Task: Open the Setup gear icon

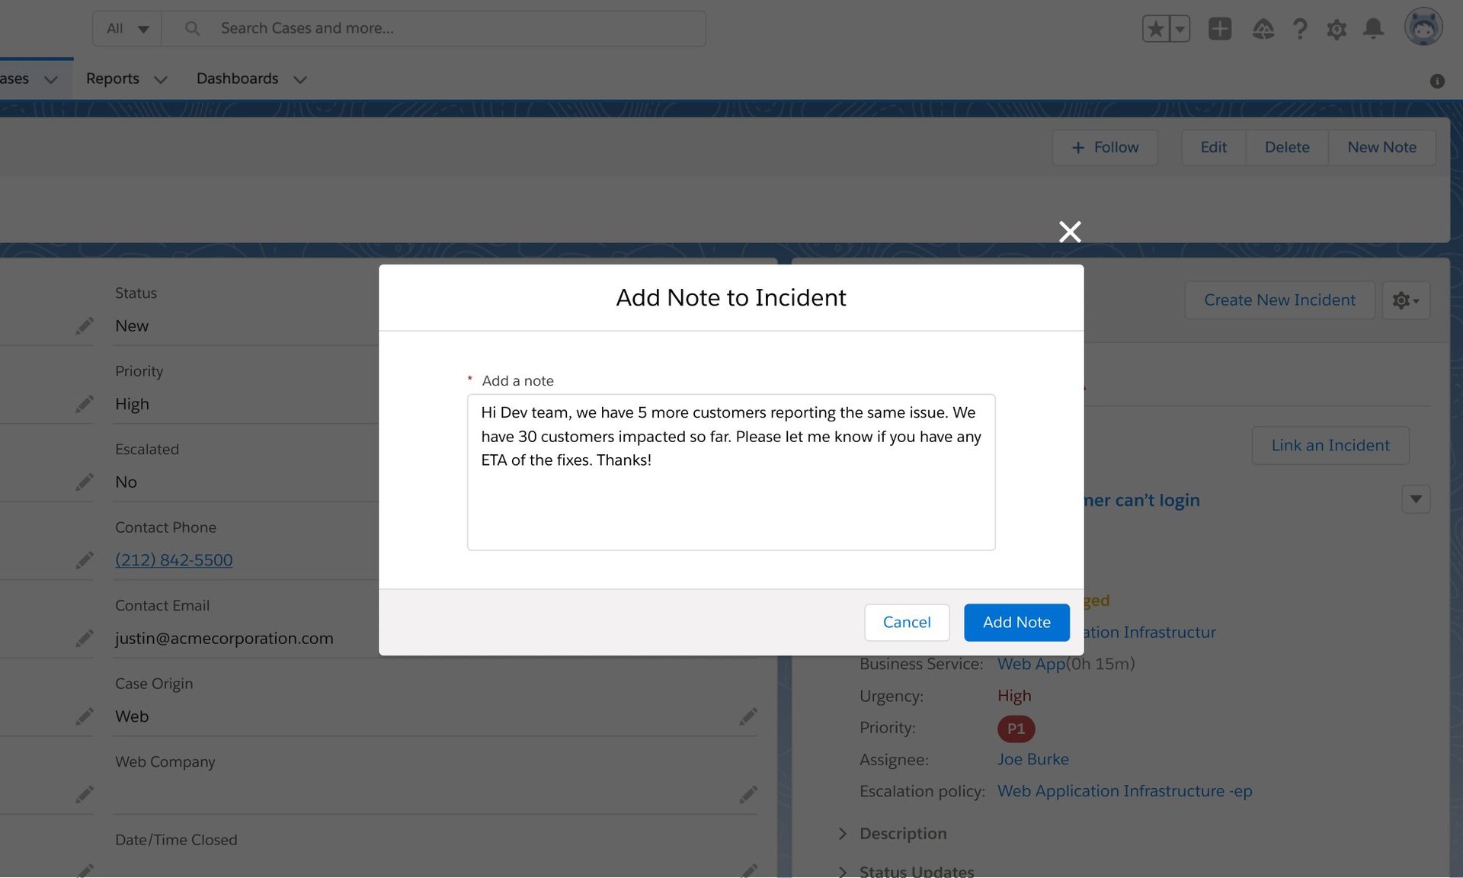Action: 1336,28
